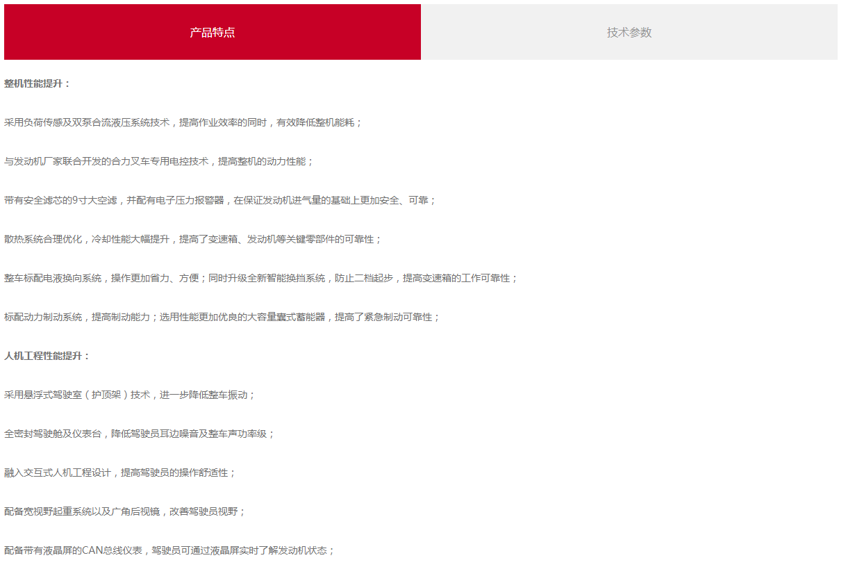Image resolution: width=846 pixels, height=567 pixels.
Task: Click the line starting with 融入交互式人机工程设计
Action: 120,472
